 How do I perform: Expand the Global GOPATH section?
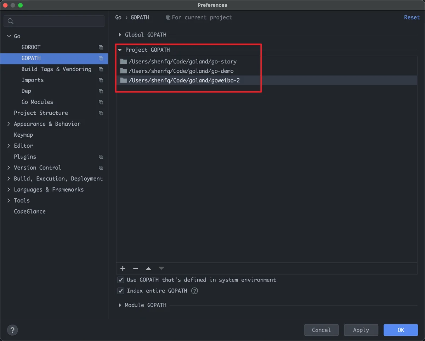pos(120,35)
